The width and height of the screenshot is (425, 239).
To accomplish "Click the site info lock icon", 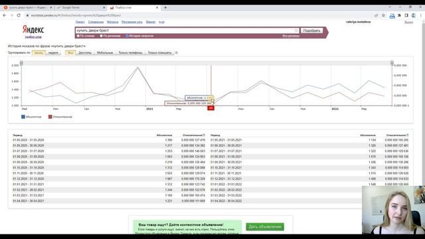I will click(x=27, y=15).
